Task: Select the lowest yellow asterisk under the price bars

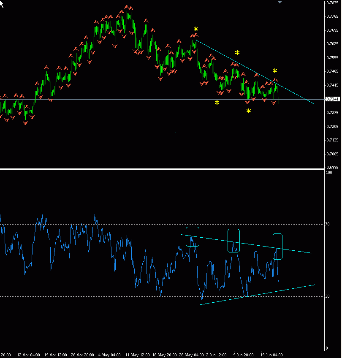Action: [249, 111]
